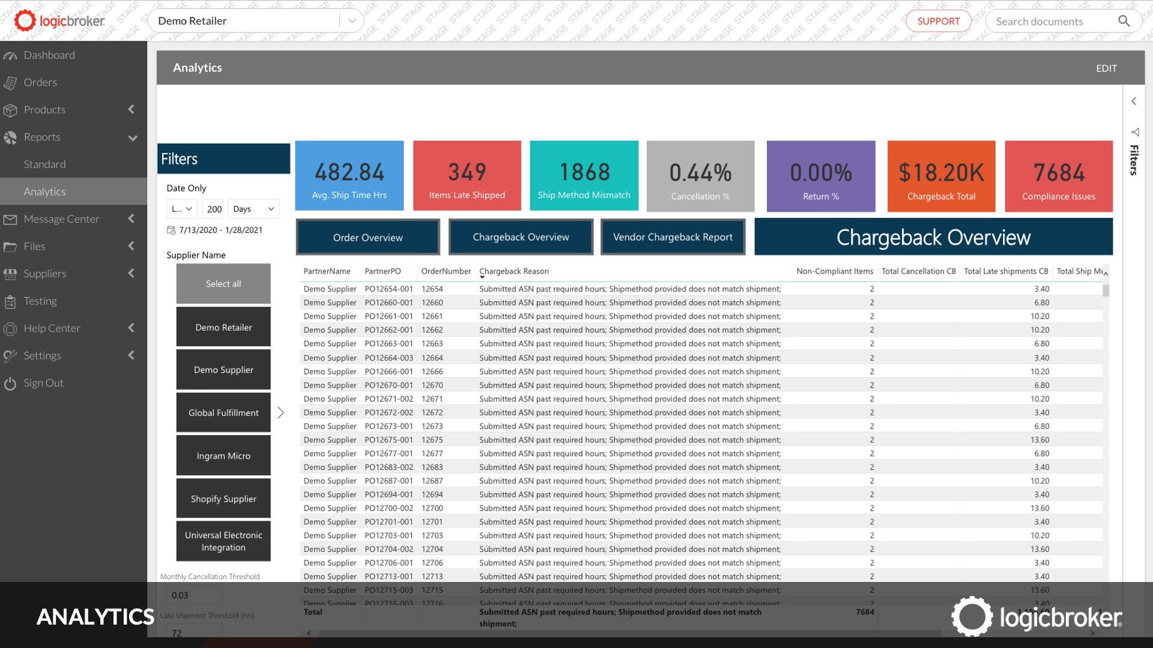Toggle the Ingram Micro supplier filter

tap(223, 456)
